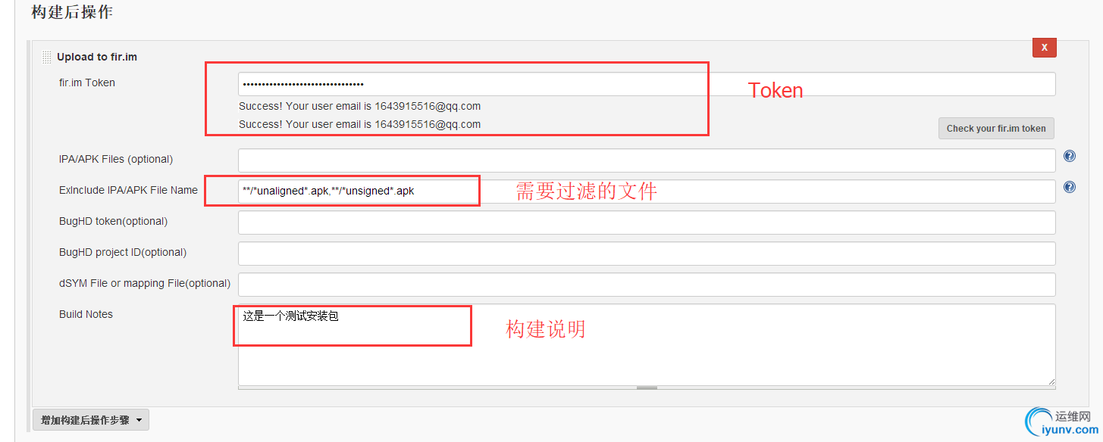Click the fir.im Token label

(87, 82)
